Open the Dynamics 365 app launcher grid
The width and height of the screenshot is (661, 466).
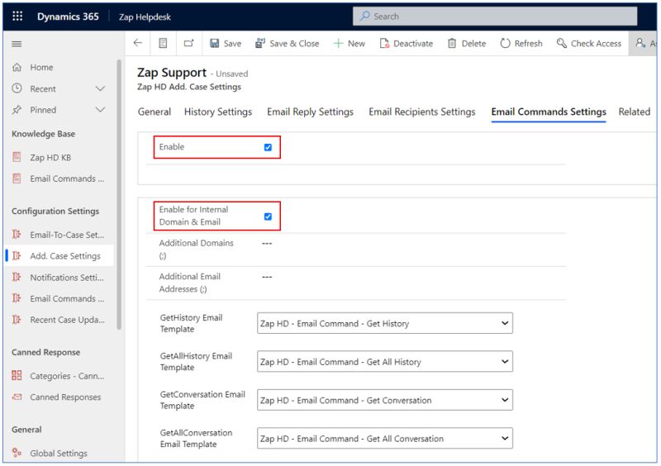[17, 17]
